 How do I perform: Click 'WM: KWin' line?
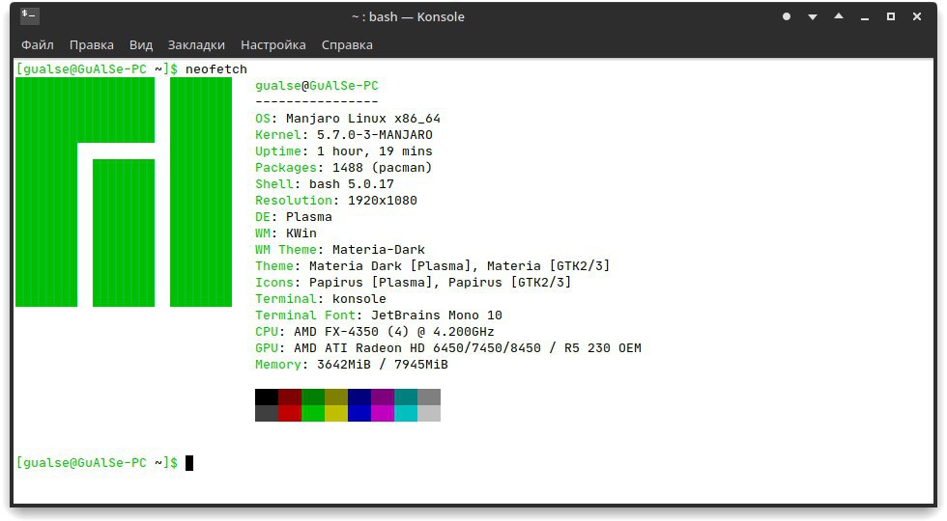pos(286,233)
